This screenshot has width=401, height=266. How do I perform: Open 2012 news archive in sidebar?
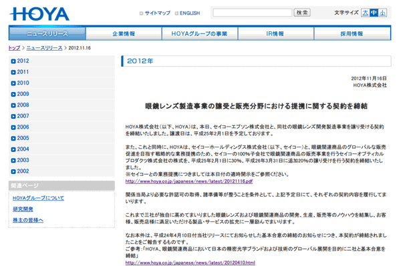(23, 61)
